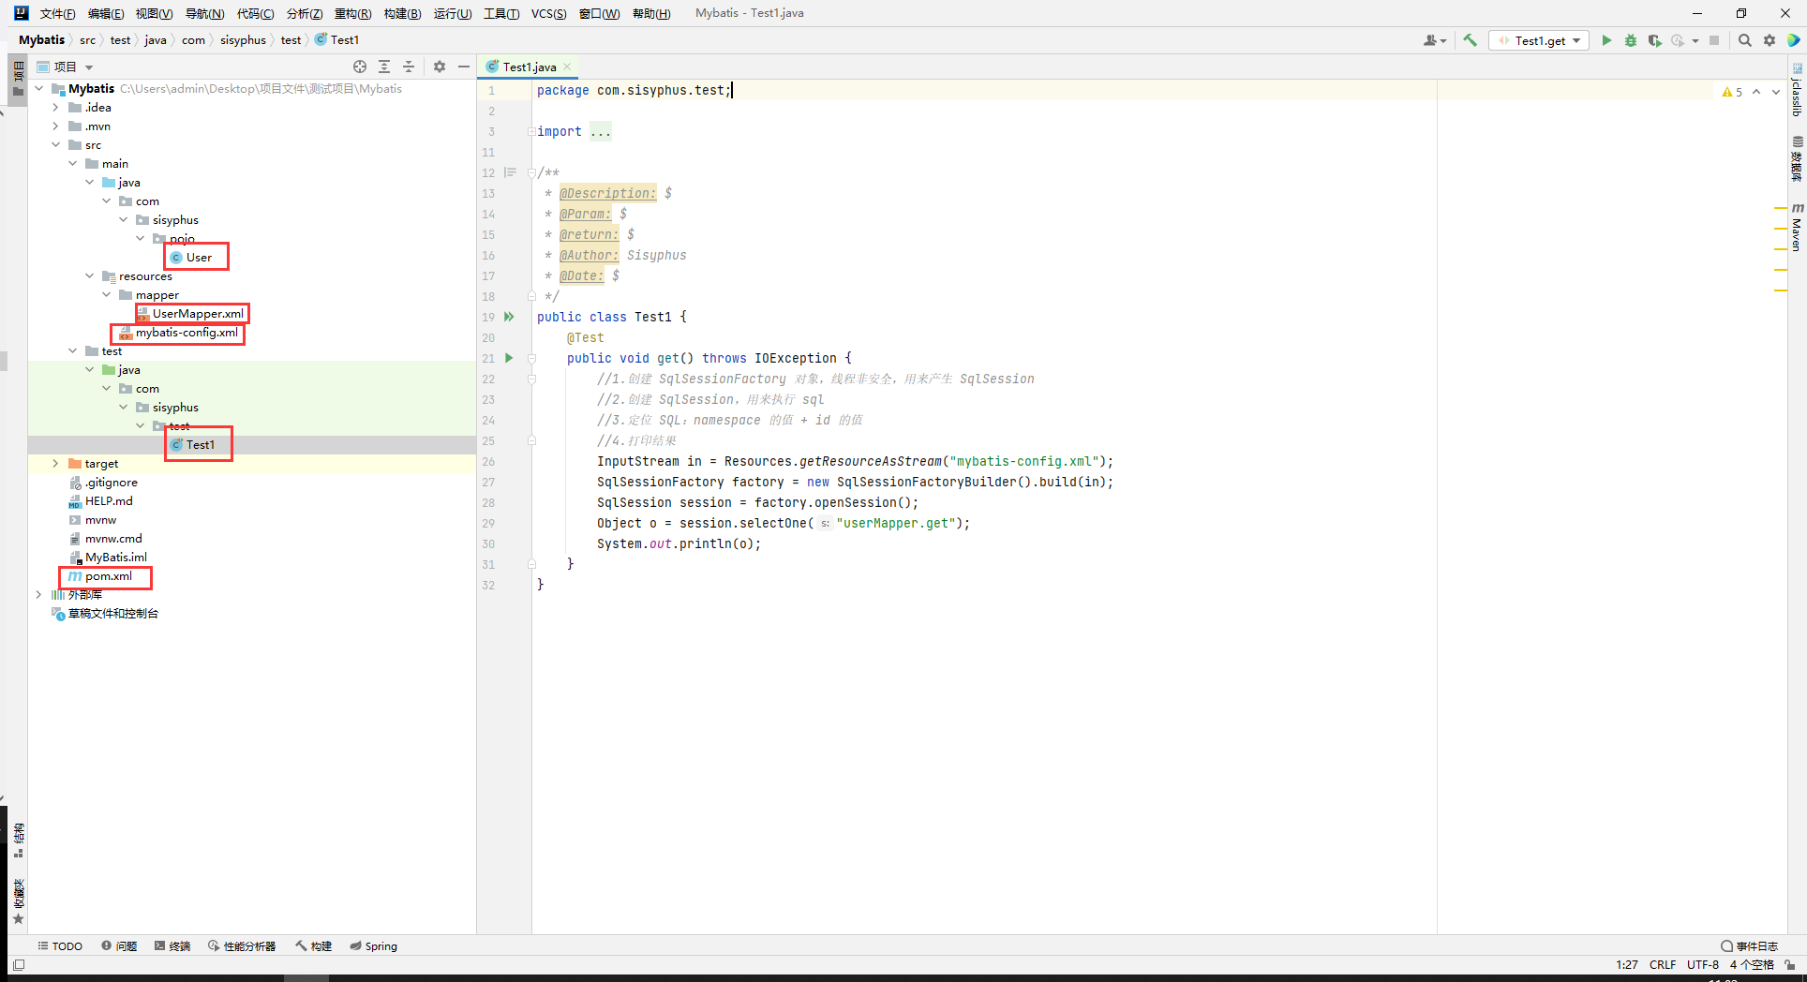
Task: Click the Build project hammer icon
Action: 1470,40
